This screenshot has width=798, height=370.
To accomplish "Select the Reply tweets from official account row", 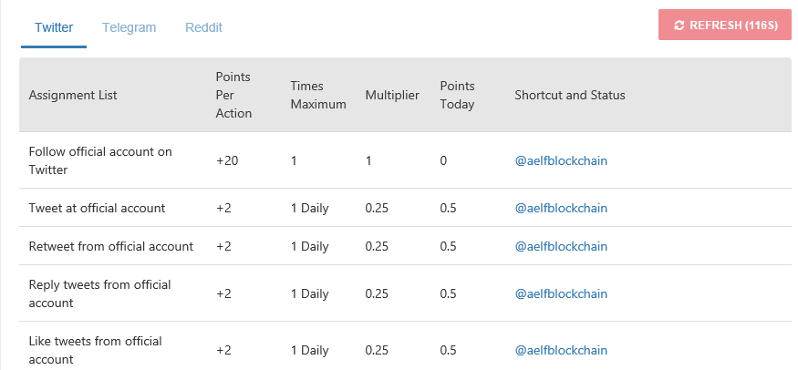I will tap(406, 293).
